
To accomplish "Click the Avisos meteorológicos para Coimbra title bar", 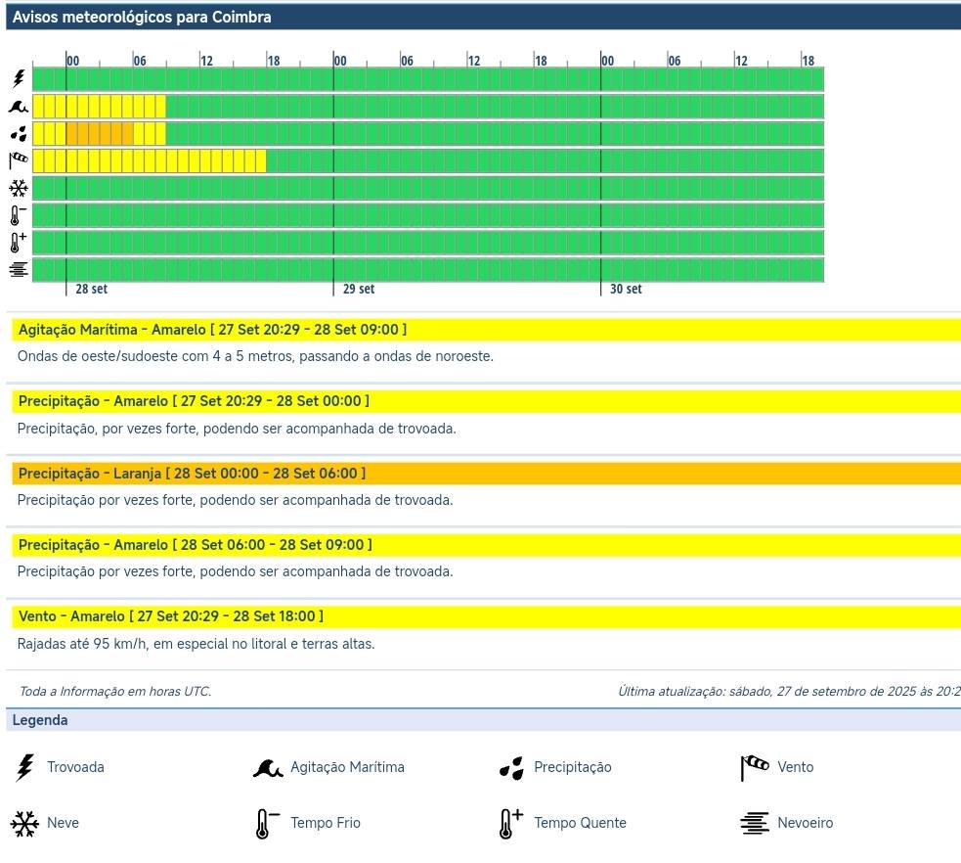I will point(142,17).
